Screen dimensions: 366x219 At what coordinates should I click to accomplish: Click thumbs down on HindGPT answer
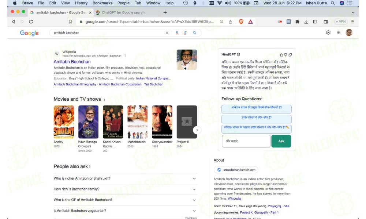click(x=286, y=55)
